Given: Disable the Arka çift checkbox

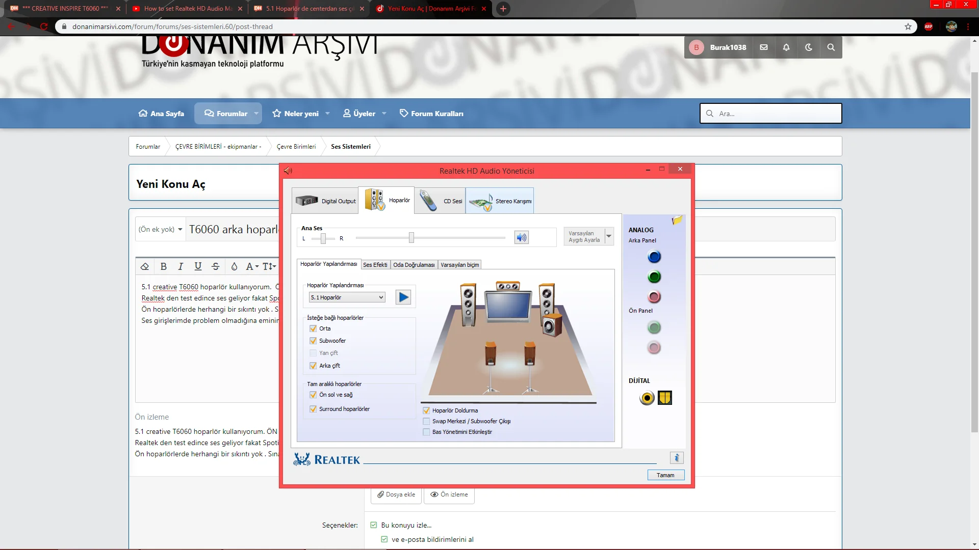Looking at the screenshot, I should click(x=313, y=366).
